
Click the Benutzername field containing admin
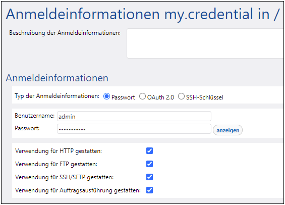coord(134,116)
